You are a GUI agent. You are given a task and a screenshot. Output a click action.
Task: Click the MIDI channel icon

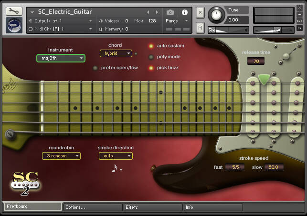pos(31,29)
